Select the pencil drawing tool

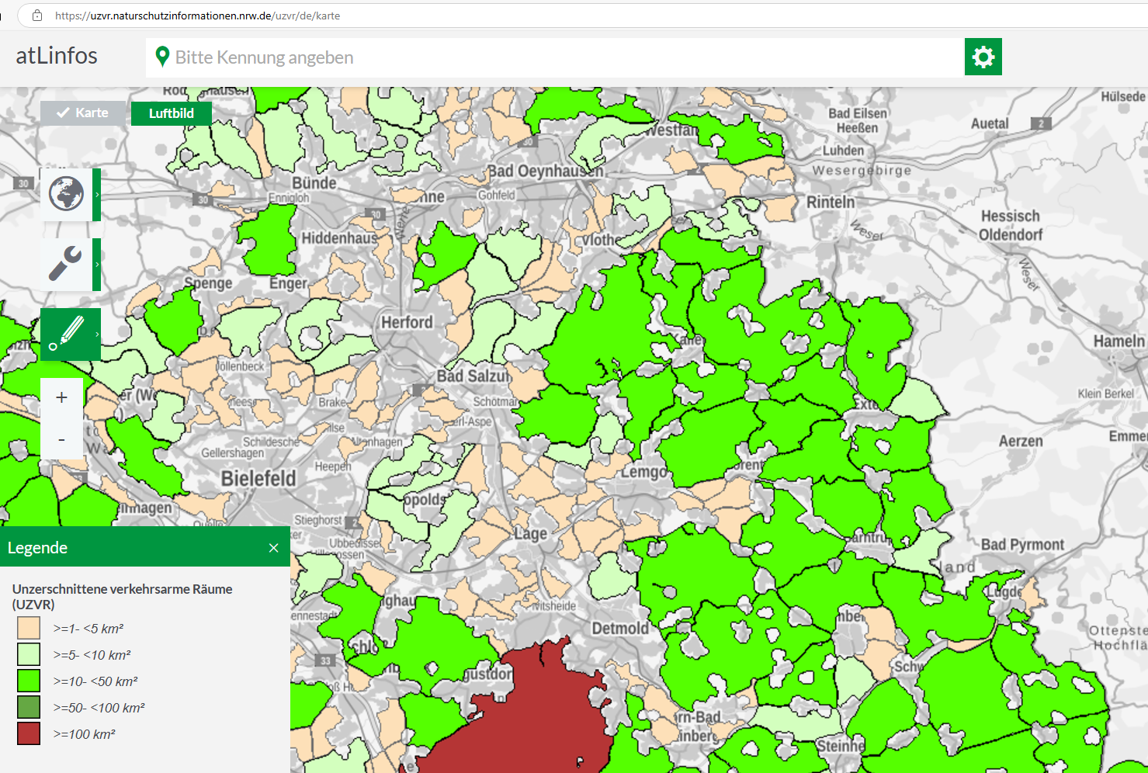[67, 334]
